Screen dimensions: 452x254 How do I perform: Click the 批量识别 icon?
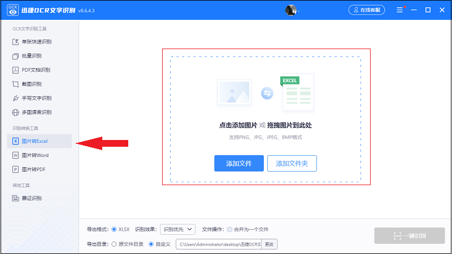coord(16,56)
